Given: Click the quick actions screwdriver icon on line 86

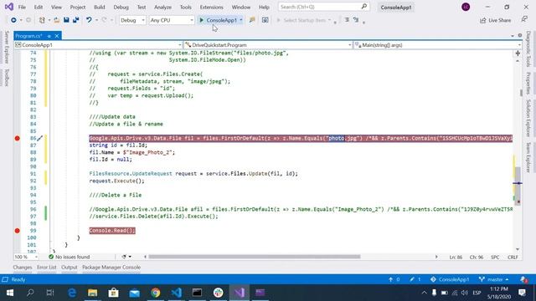Looking at the screenshot, I should click(x=39, y=138).
